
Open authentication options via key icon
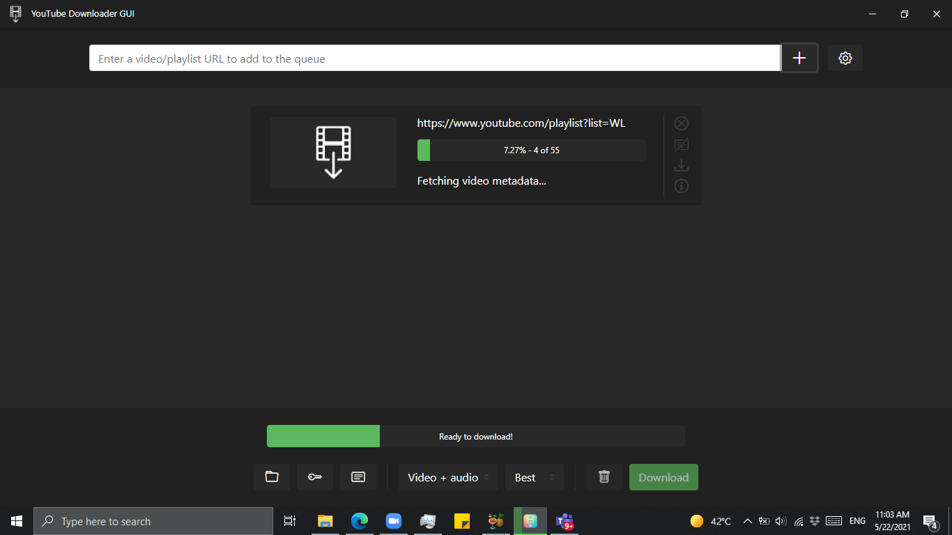tap(314, 477)
